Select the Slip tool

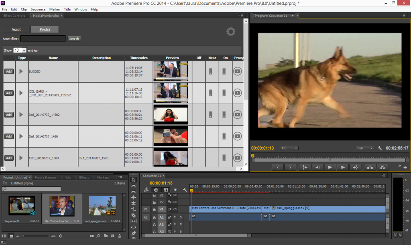[133, 221]
